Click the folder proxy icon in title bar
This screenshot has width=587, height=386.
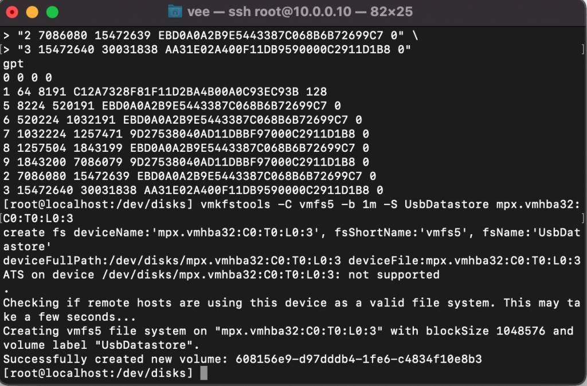tap(175, 11)
